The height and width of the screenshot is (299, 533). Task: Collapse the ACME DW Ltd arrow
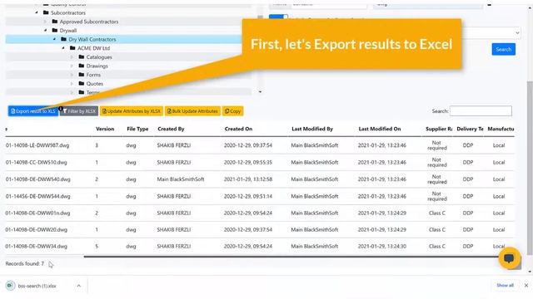point(63,48)
